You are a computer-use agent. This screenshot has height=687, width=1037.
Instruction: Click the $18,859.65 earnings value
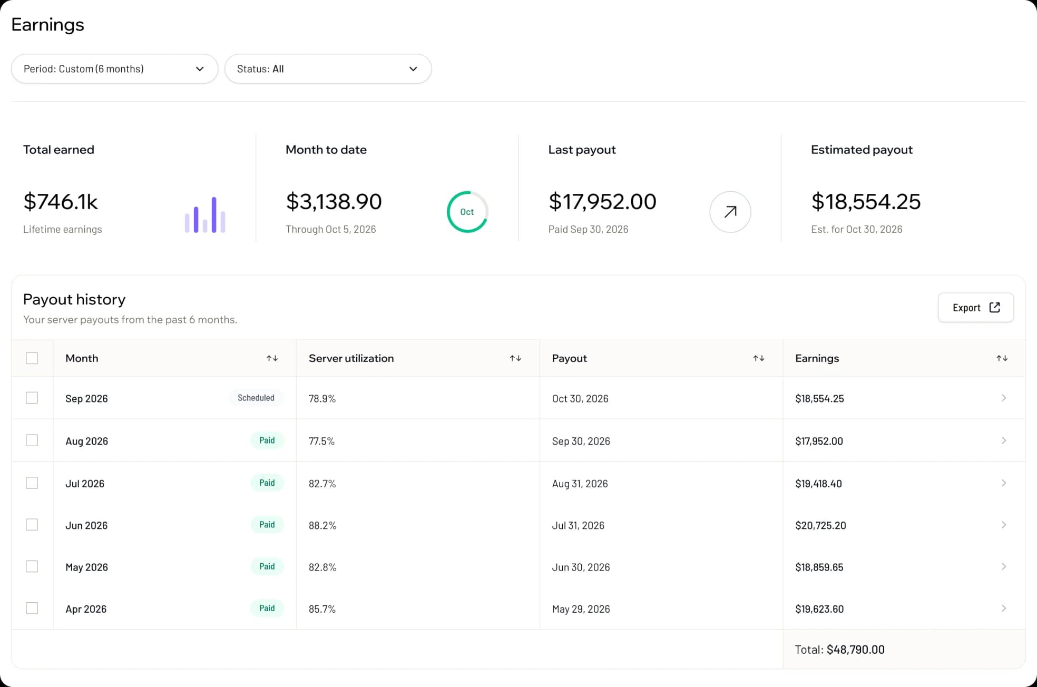[x=819, y=567]
